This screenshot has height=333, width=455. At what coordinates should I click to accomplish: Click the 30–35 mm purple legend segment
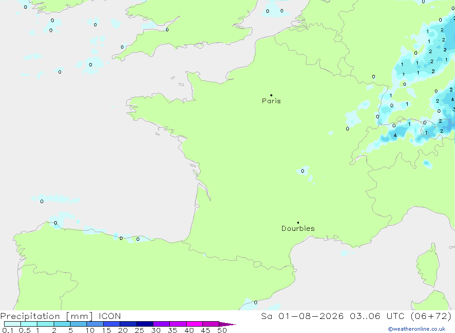162,324
